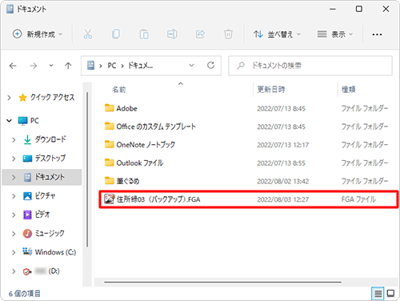Sort by 種類 column header
Image resolution: width=400 pixels, height=301 pixels.
pos(348,90)
